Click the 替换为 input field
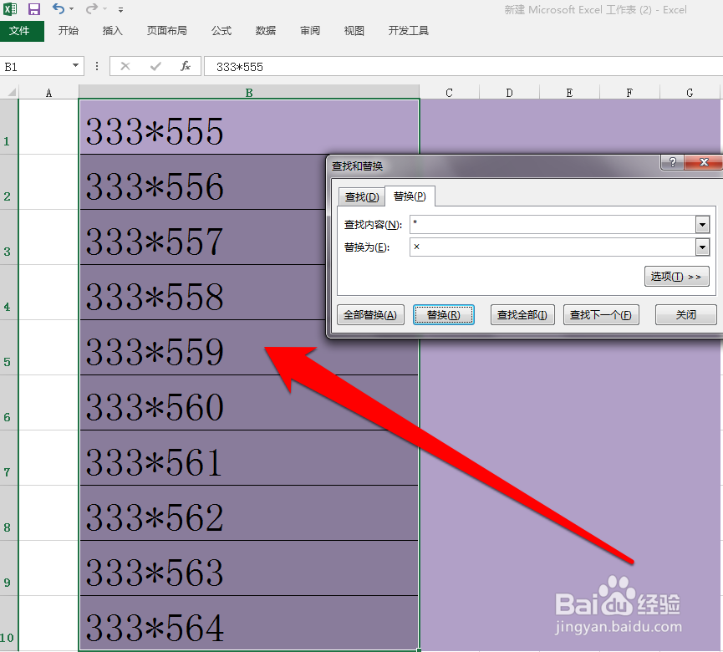Viewport: 723px width, 652px height. pyautogui.click(x=552, y=247)
